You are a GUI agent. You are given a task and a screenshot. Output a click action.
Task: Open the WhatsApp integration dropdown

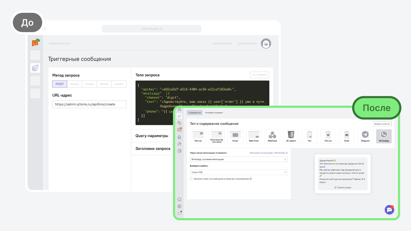coord(238,159)
